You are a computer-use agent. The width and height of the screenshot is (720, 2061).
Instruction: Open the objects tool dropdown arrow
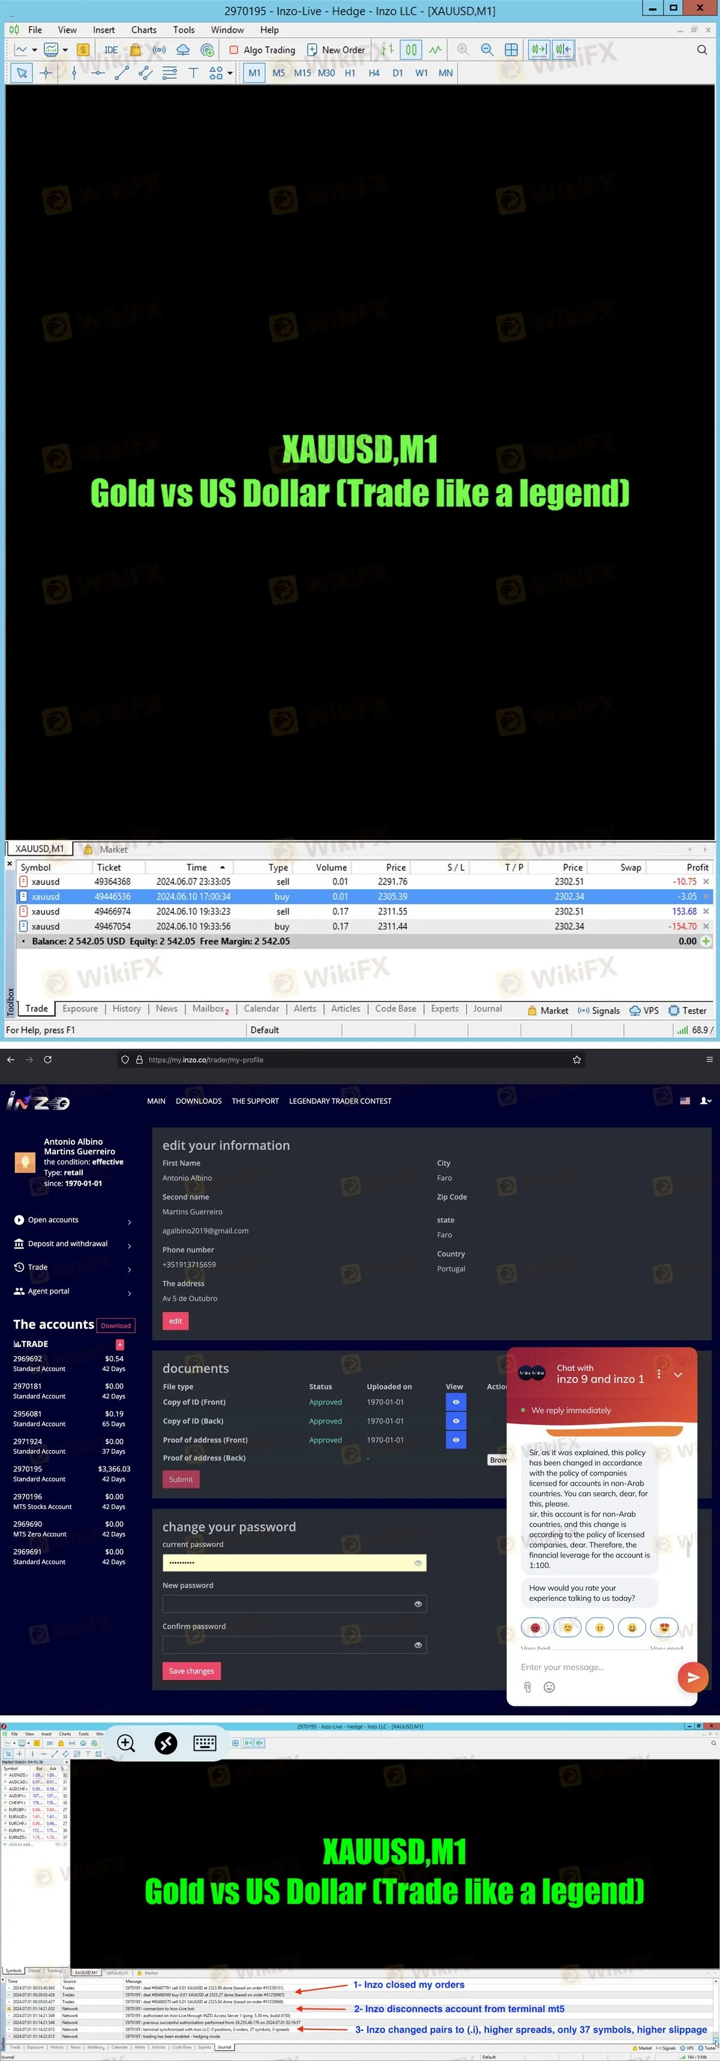coord(230,73)
